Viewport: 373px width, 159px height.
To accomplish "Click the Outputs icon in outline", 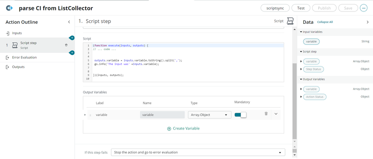I will (8, 67).
